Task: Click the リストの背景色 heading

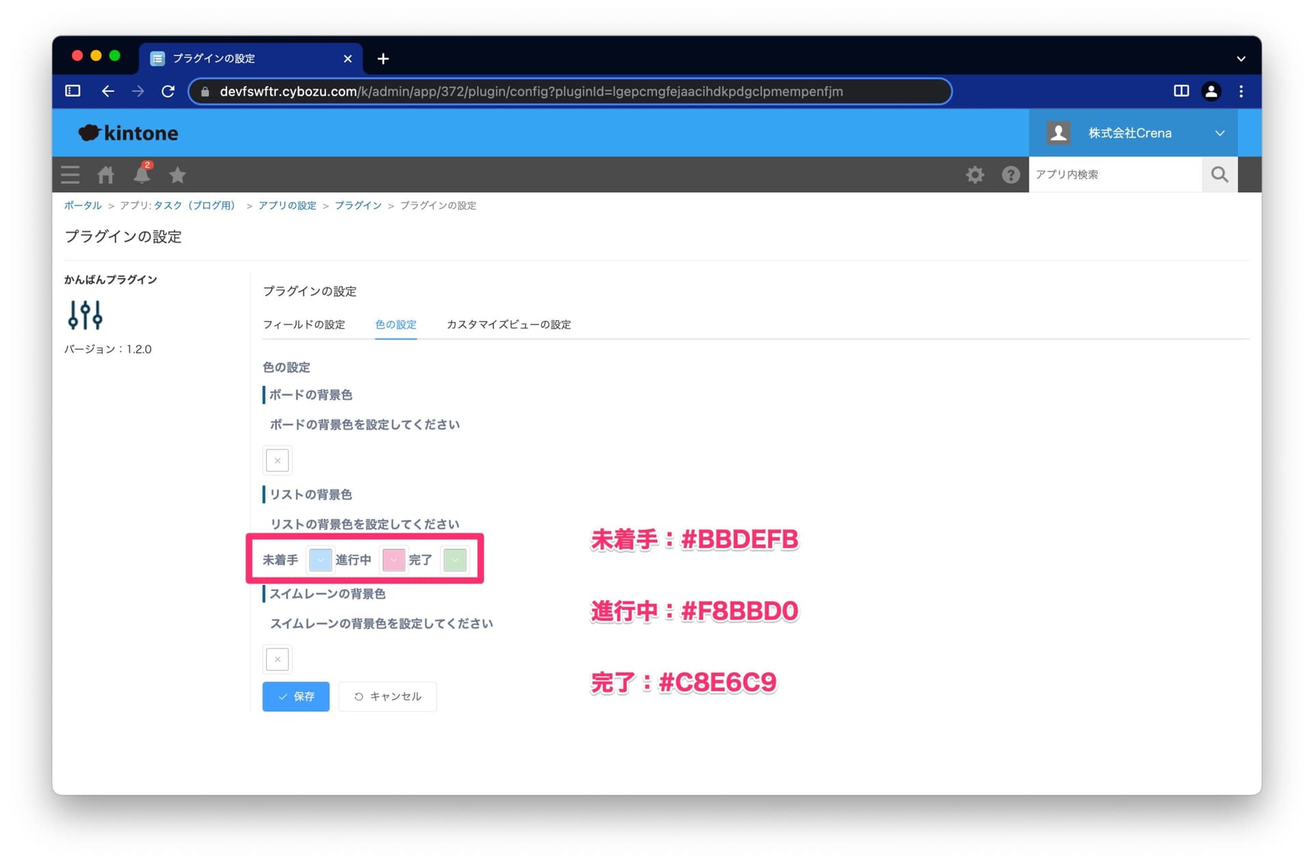Action: (x=311, y=494)
